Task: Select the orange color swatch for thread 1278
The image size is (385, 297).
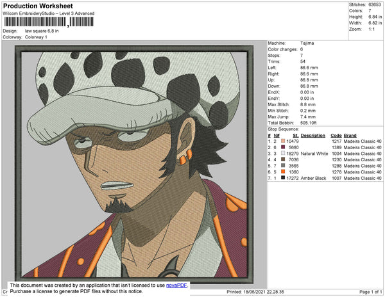Action: 283,172
